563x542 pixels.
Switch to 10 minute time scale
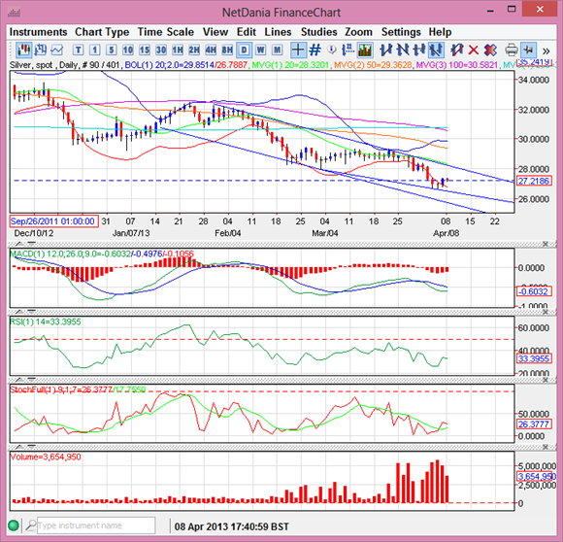pyautogui.click(x=128, y=50)
